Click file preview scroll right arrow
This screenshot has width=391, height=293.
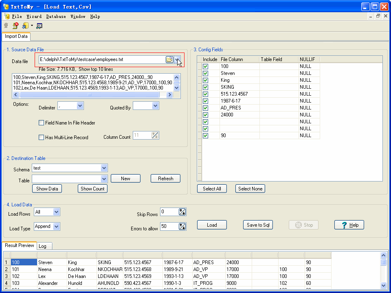click(169, 95)
